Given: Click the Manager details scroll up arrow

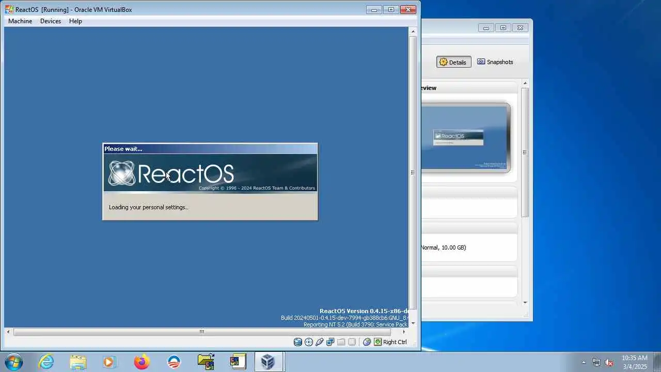Looking at the screenshot, I should point(525,83).
